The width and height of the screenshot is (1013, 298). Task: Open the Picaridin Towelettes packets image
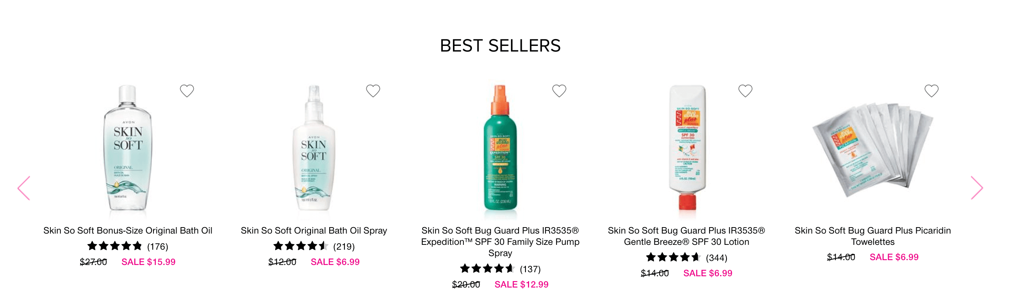pos(873,150)
